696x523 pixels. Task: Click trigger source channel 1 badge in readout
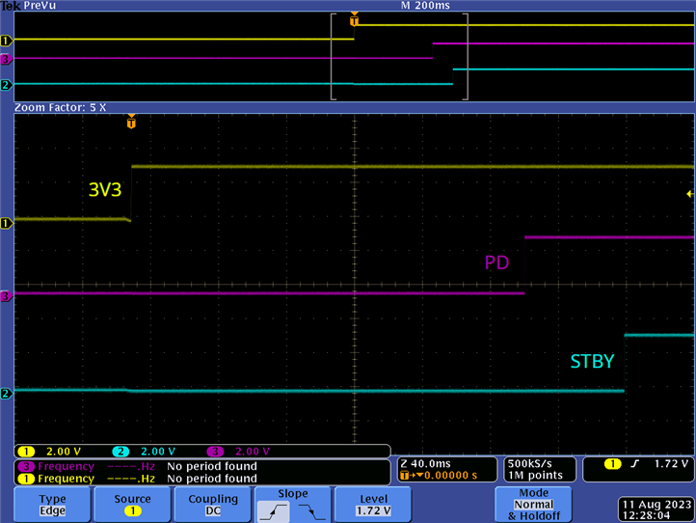click(x=612, y=464)
